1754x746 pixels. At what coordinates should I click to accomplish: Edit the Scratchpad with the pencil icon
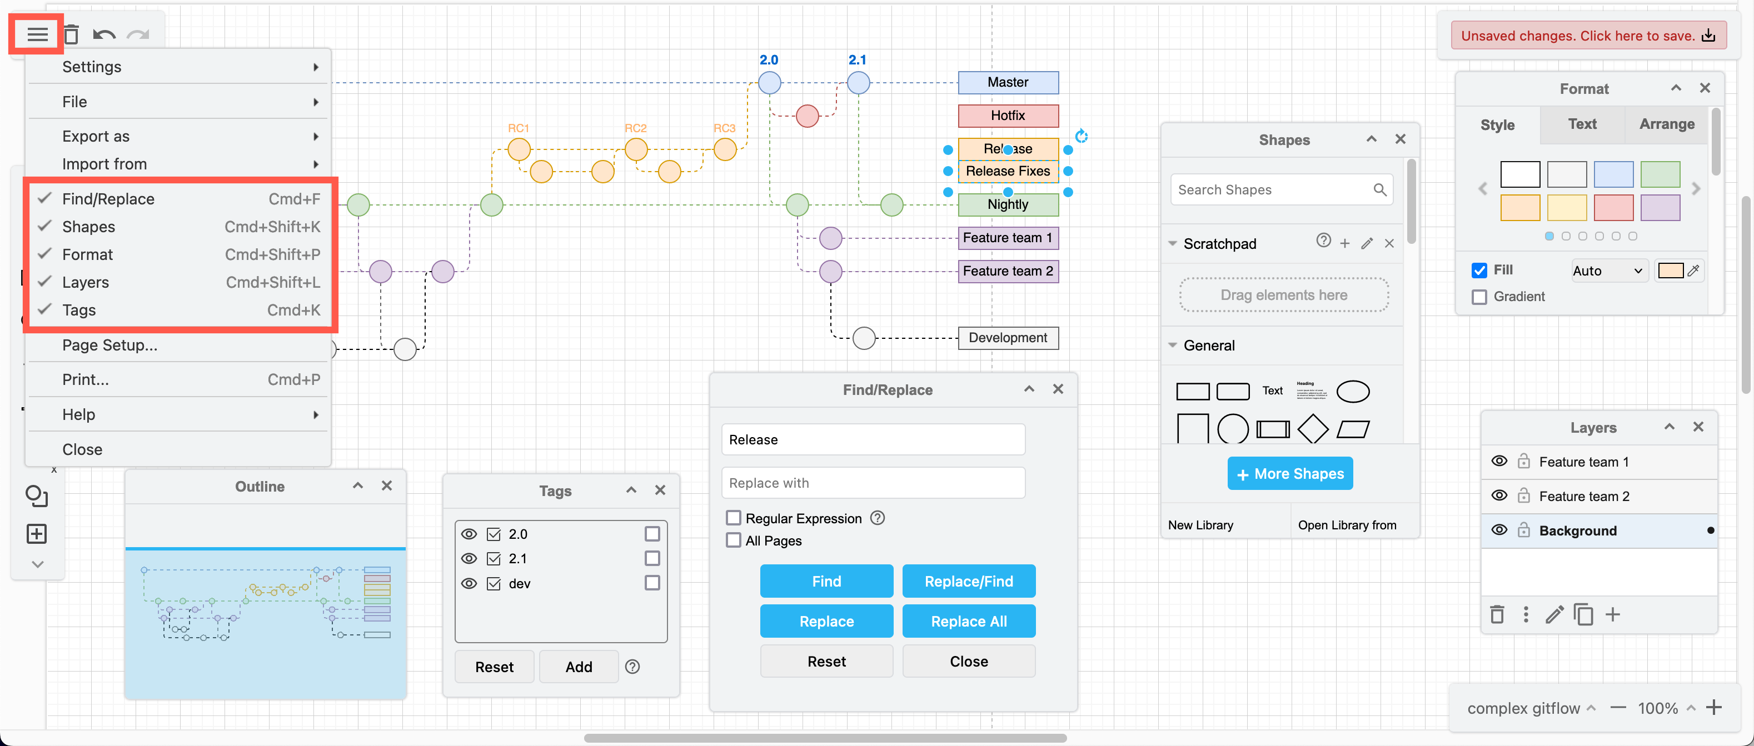[1367, 243]
